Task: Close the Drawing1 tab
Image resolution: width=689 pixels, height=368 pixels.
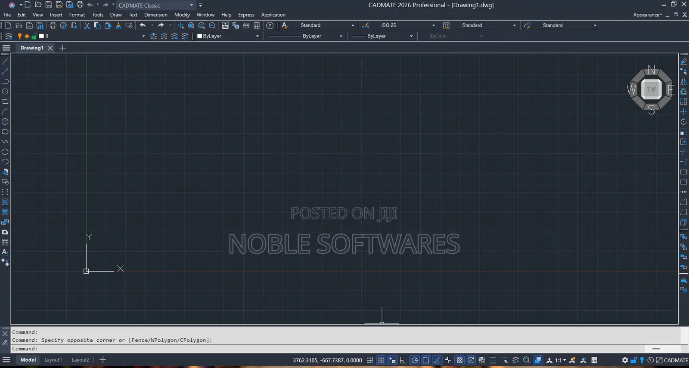Action: (50, 48)
